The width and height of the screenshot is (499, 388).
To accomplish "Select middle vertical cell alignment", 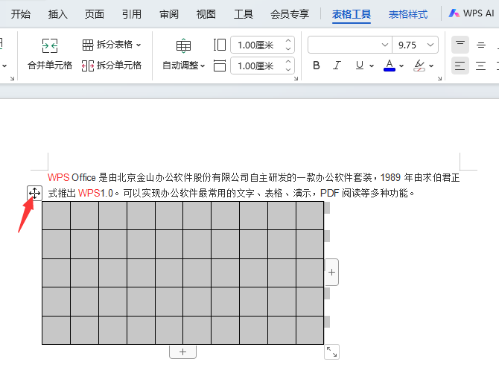I will [481, 45].
